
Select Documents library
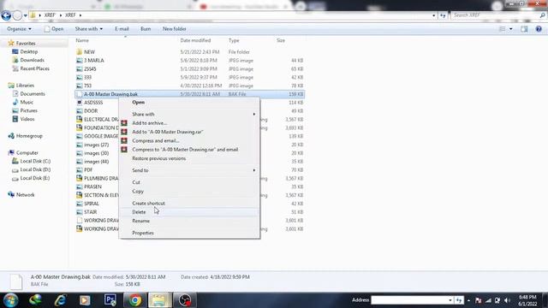pyautogui.click(x=33, y=93)
